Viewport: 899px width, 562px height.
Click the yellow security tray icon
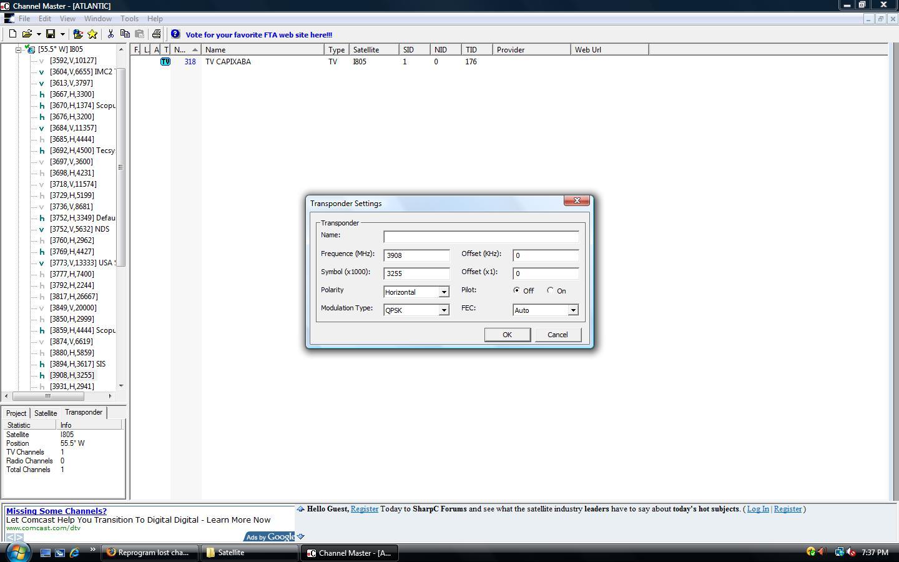pyautogui.click(x=811, y=552)
